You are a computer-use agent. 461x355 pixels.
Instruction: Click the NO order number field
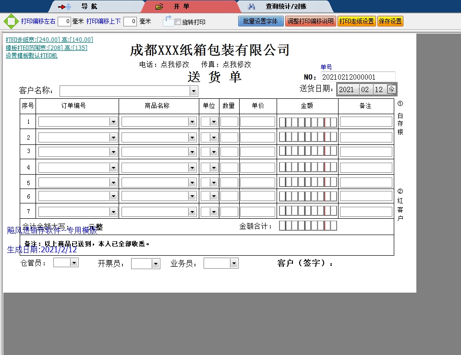358,77
